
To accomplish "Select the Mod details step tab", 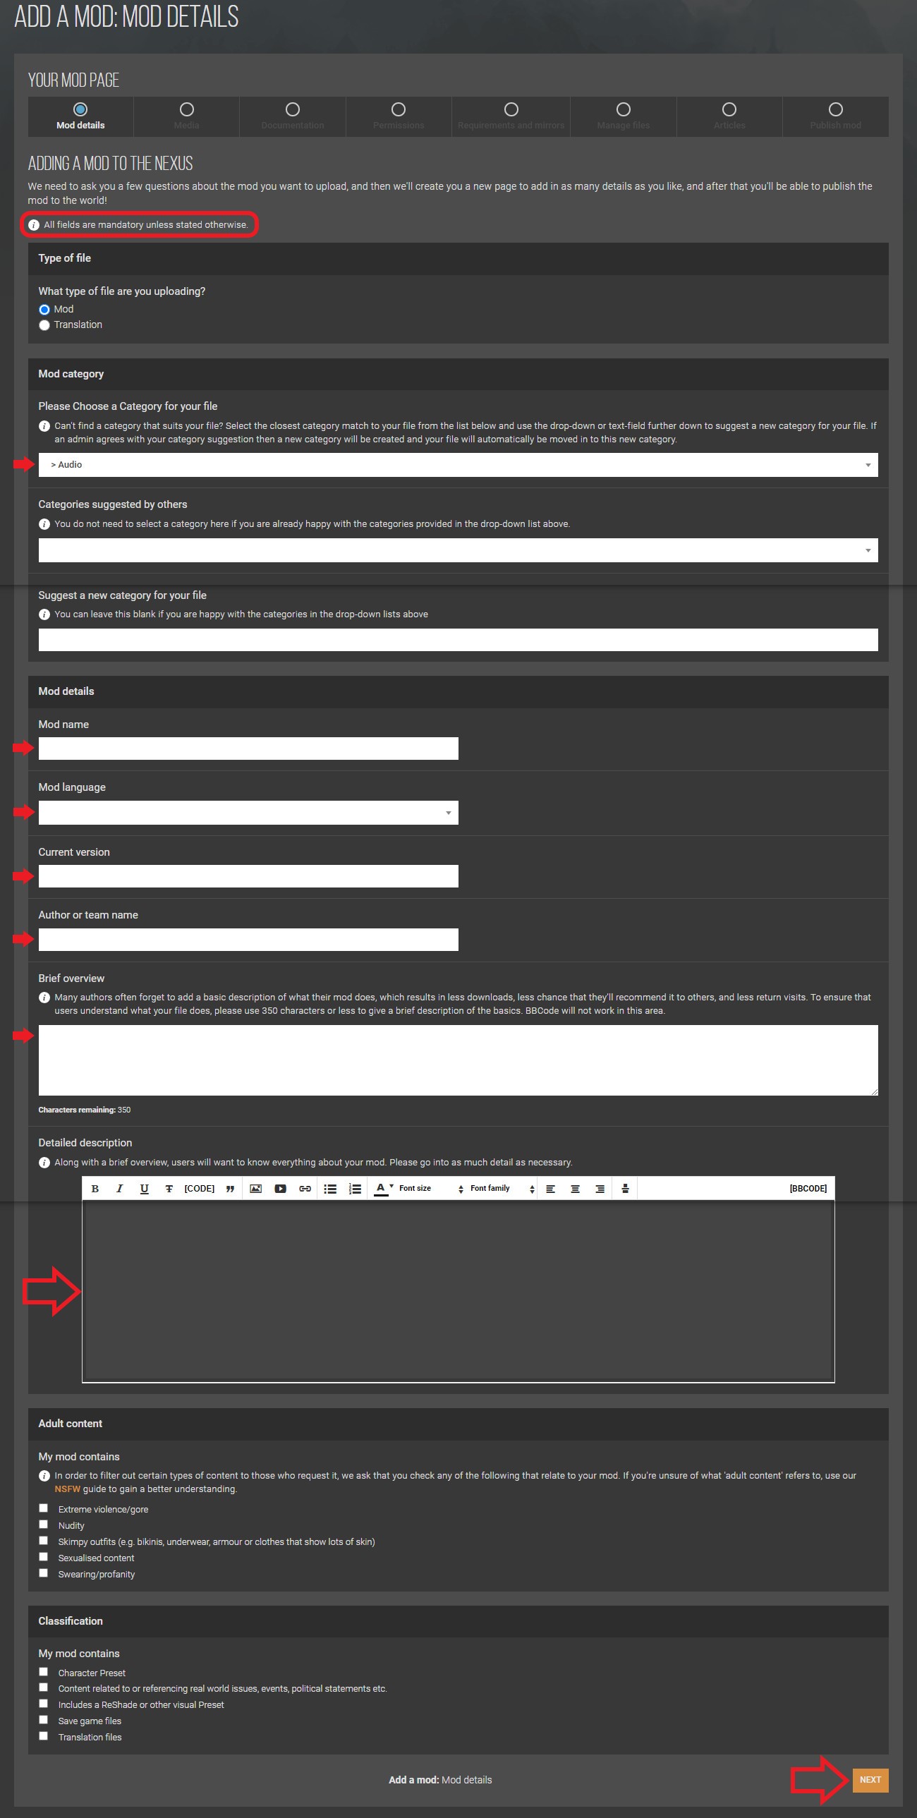I will coord(80,116).
